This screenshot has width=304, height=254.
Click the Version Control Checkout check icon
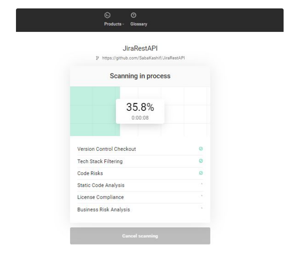pos(201,149)
